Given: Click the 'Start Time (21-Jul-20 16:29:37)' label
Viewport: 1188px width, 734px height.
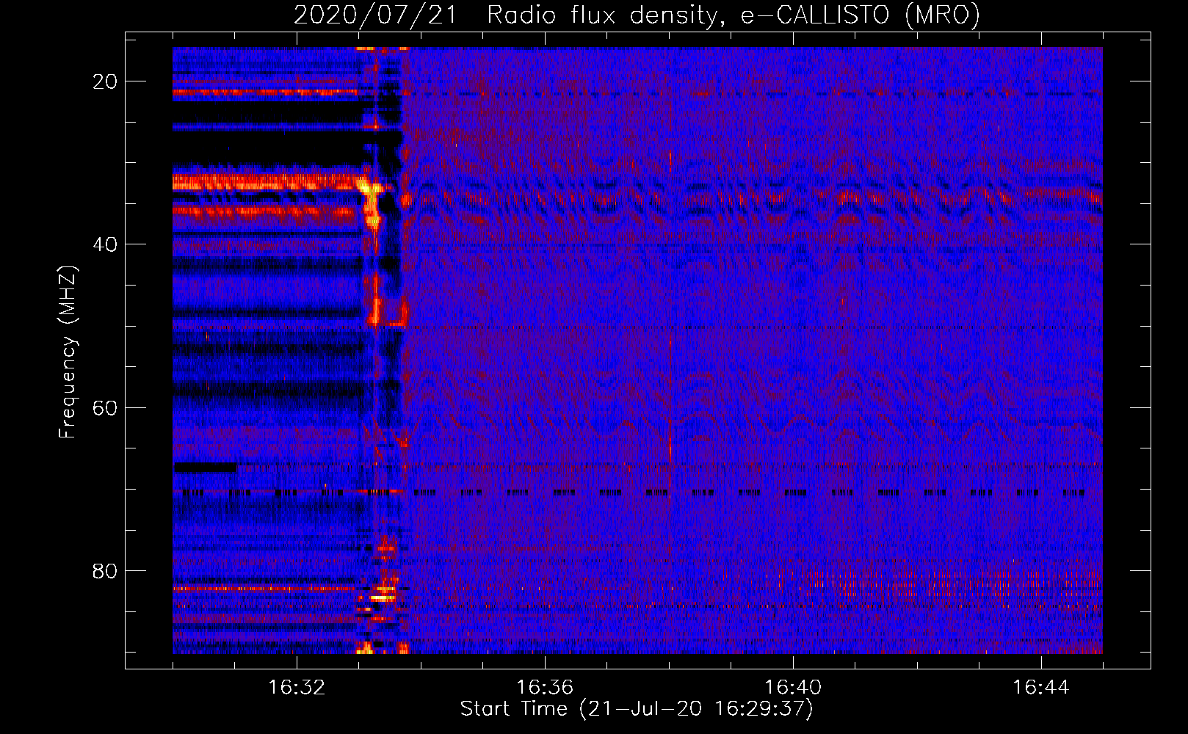Looking at the screenshot, I should pos(637,709).
